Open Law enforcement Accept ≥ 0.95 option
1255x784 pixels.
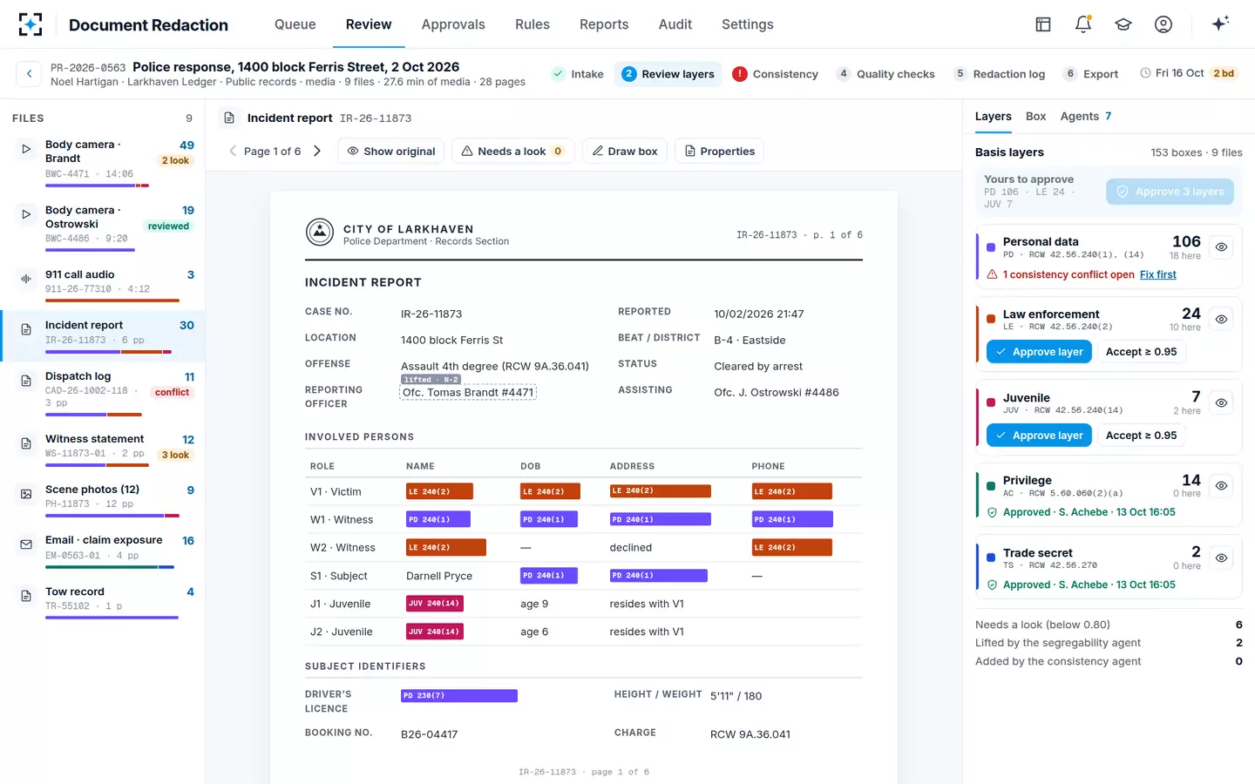pyautogui.click(x=1141, y=352)
